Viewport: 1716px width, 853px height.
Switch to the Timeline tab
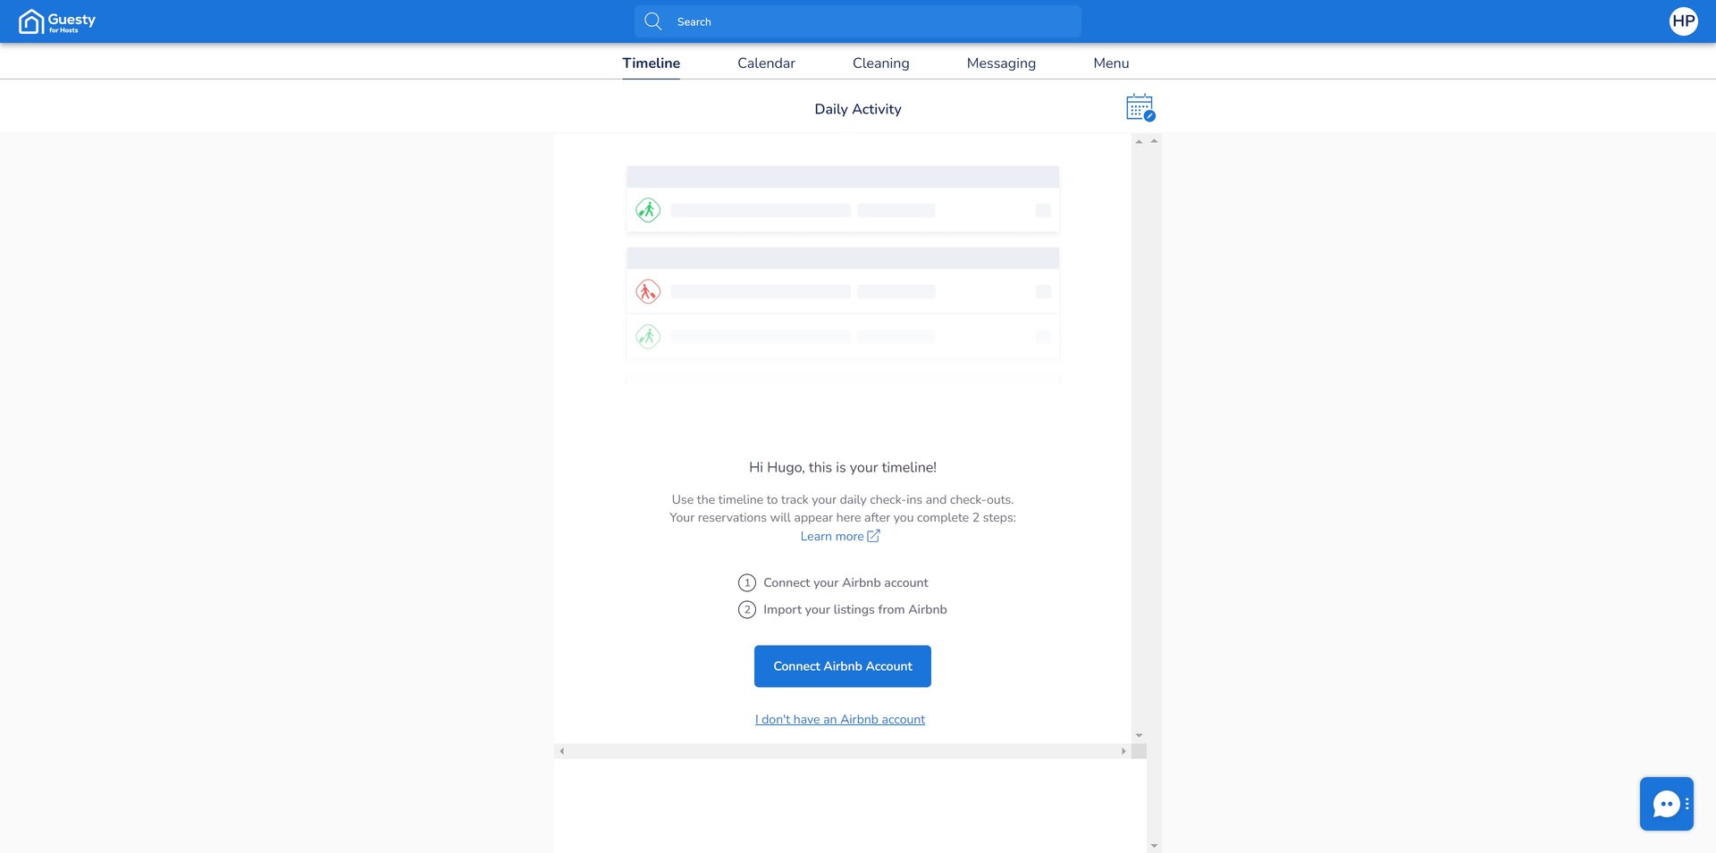[x=652, y=63]
